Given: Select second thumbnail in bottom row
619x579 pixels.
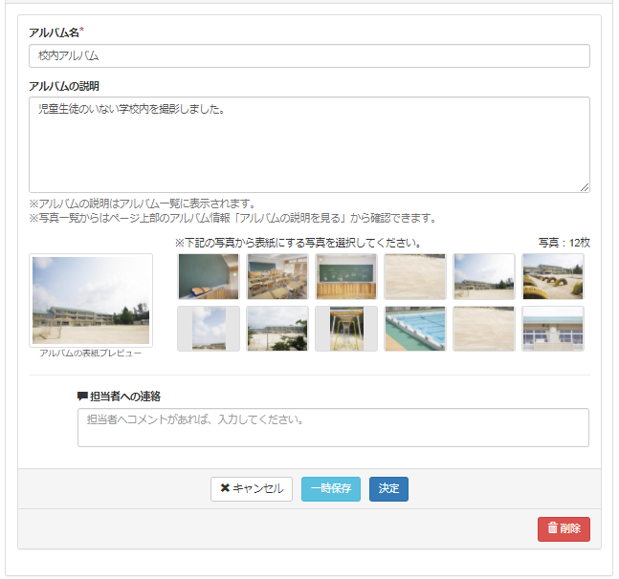Looking at the screenshot, I should click(277, 329).
